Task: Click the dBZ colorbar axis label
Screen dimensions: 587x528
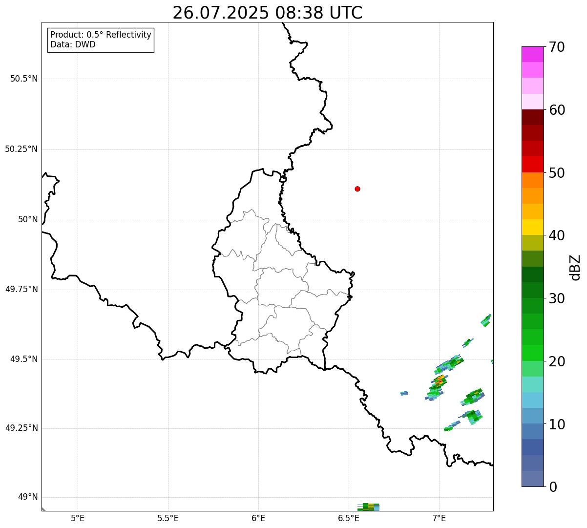Action: pos(575,267)
